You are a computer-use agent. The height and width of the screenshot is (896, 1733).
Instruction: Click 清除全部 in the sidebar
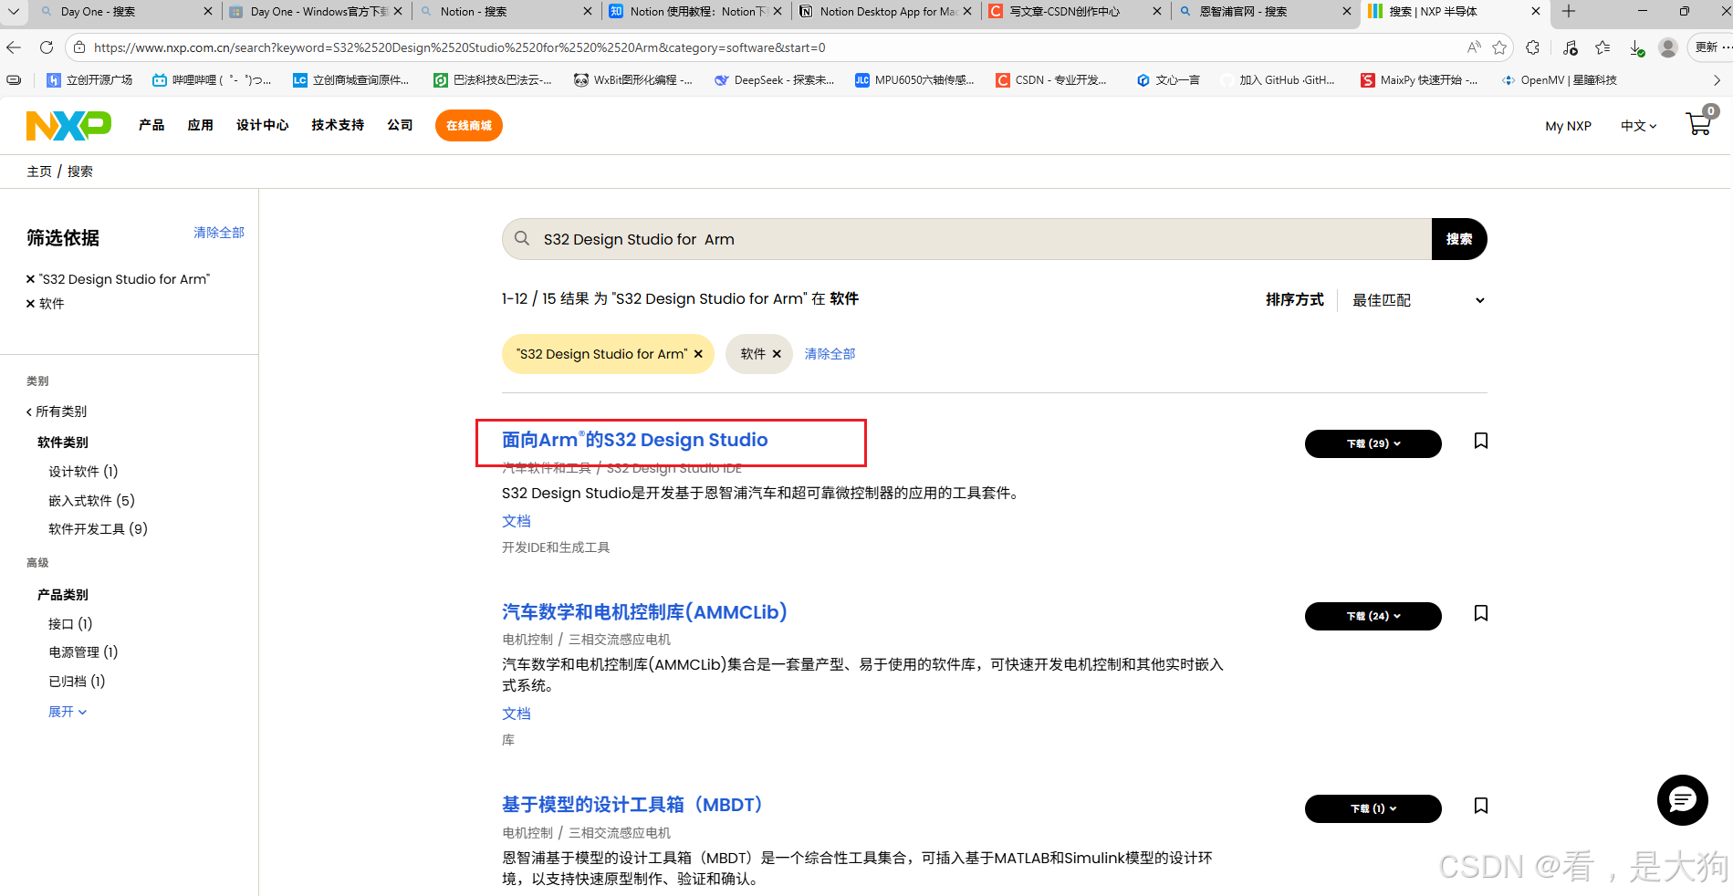pos(219,233)
